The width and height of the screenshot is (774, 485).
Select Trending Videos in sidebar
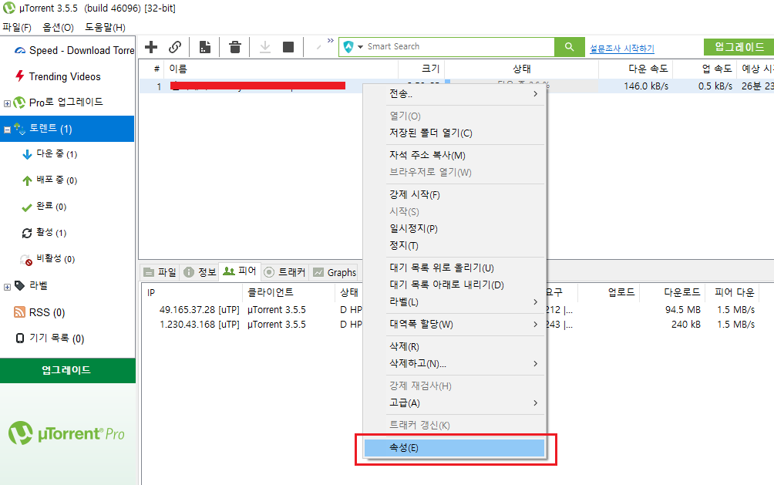[x=58, y=76]
